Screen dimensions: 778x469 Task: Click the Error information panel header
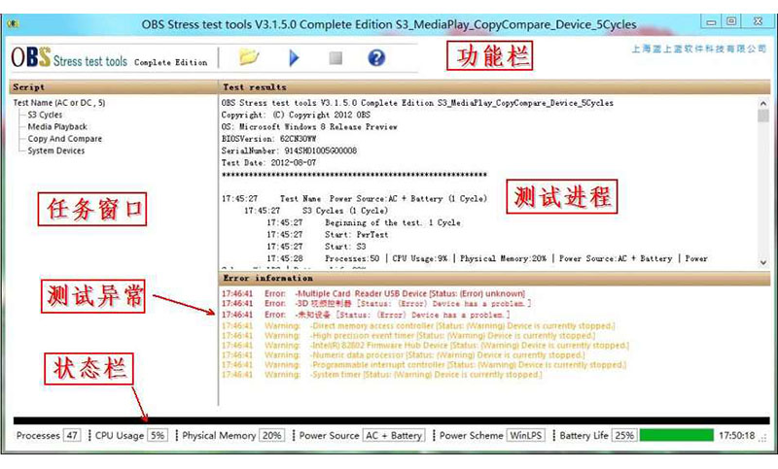click(x=495, y=278)
